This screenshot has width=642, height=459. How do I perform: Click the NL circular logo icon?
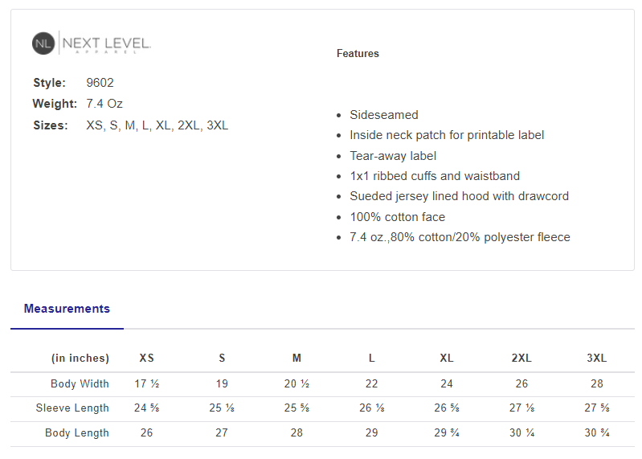coord(43,43)
